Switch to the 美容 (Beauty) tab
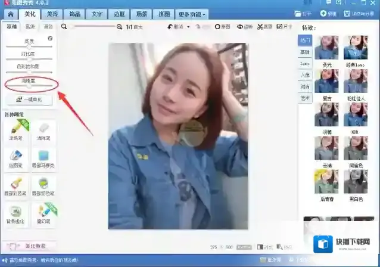Image resolution: width=380 pixels, height=267 pixels. (52, 14)
